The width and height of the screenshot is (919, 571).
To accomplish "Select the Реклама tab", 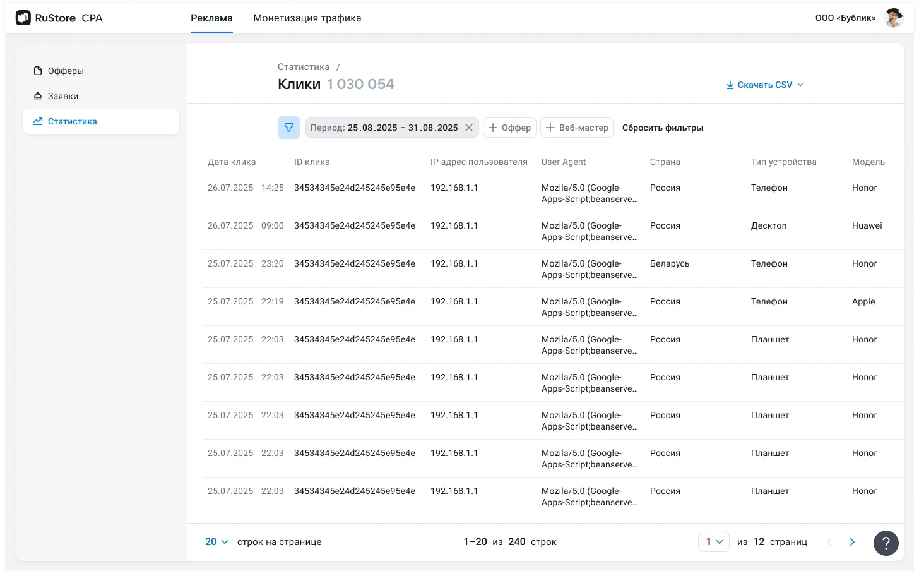I will pyautogui.click(x=211, y=18).
